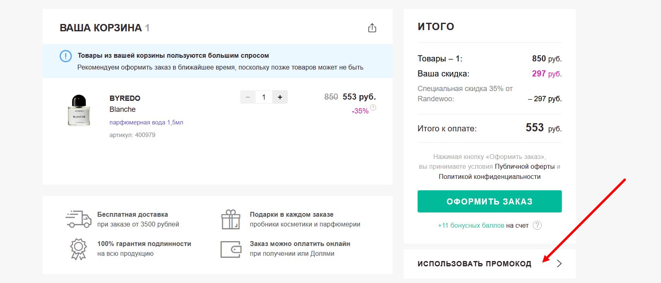Click the authenticity guarantee badge icon
Viewport: 661px width, 283px height.
click(79, 249)
